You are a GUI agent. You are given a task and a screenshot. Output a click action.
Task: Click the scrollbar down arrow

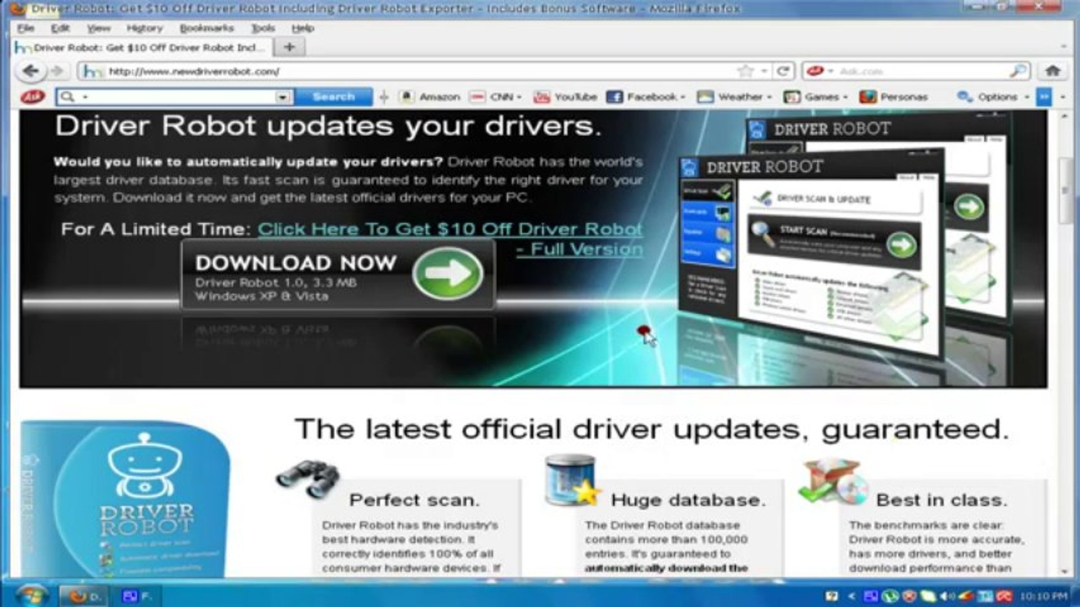[x=1064, y=571]
